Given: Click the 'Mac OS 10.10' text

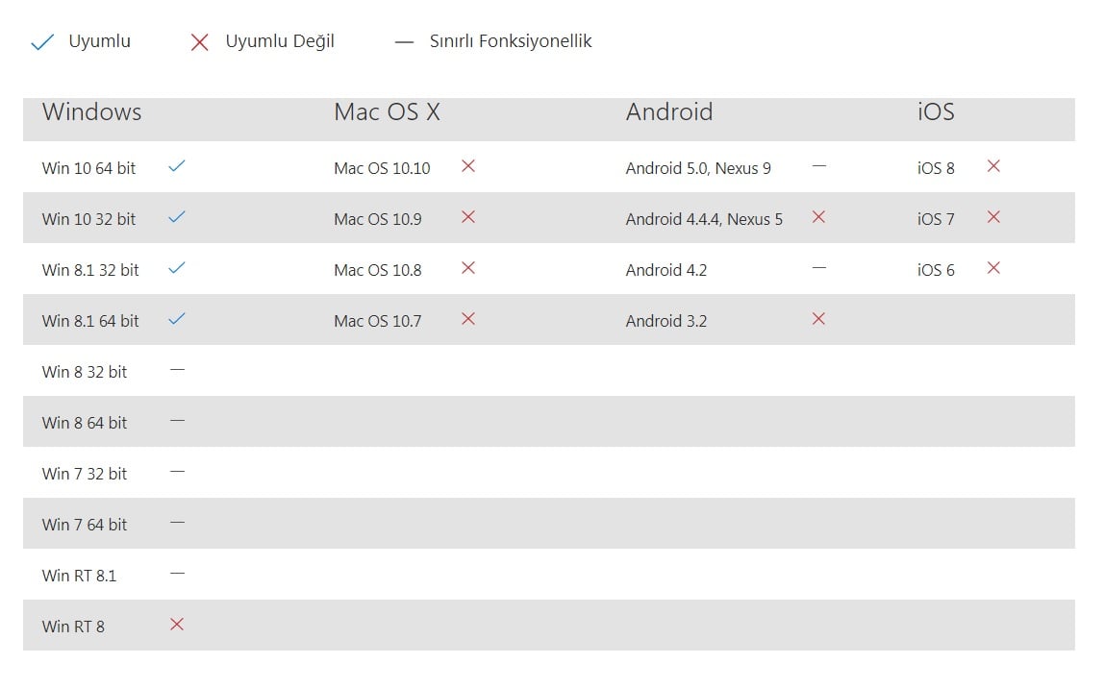Looking at the screenshot, I should click(382, 168).
